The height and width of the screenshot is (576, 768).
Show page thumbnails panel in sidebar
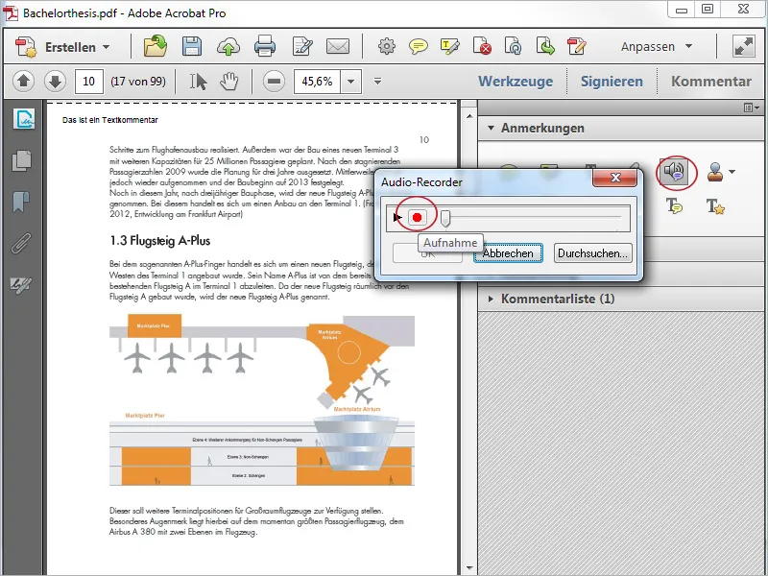21,160
